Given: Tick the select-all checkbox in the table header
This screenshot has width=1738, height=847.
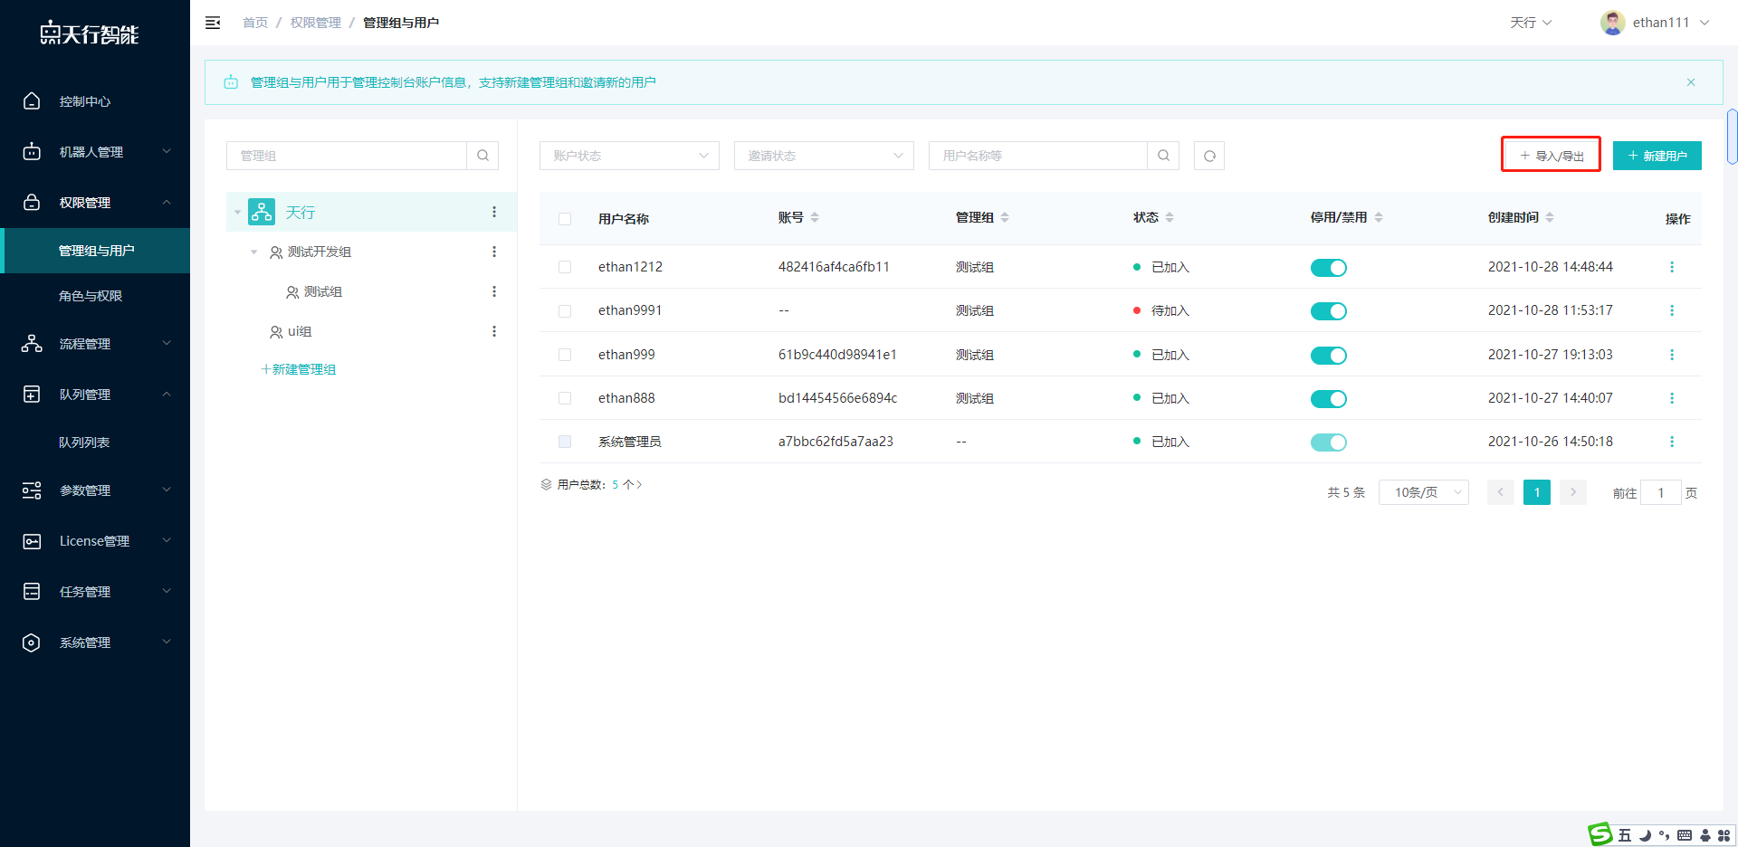Looking at the screenshot, I should coord(565,219).
